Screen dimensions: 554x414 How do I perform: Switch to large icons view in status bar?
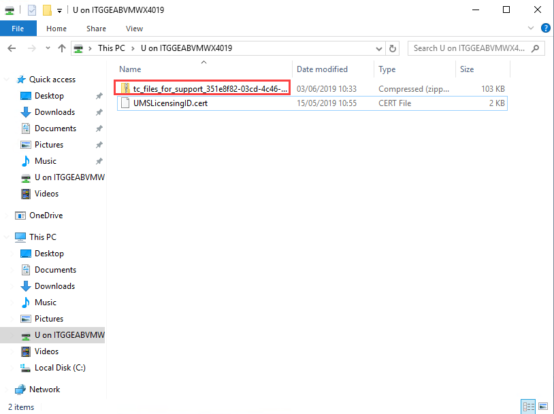point(542,407)
